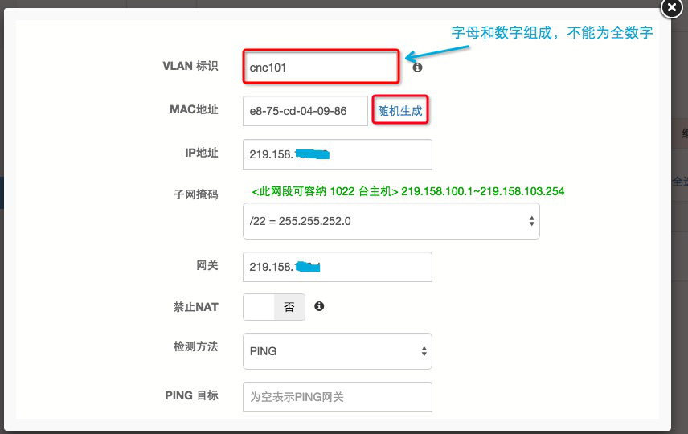Open the 子网掩码 /22 dropdown
Image resolution: width=688 pixels, height=434 pixels.
coord(391,221)
